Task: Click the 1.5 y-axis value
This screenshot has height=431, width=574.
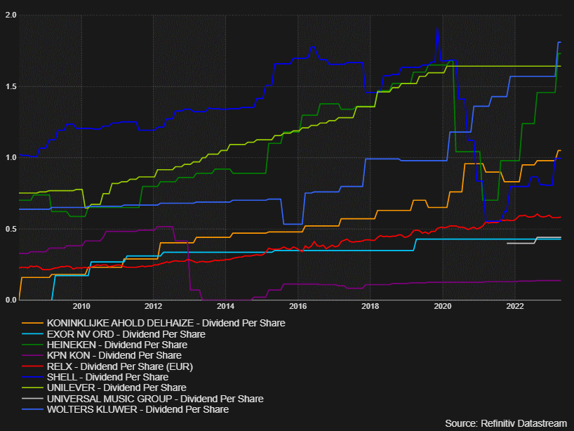Action: [11, 86]
